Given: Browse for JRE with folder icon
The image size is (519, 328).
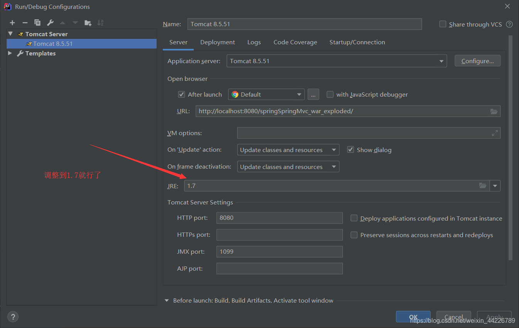Looking at the screenshot, I should 483,186.
